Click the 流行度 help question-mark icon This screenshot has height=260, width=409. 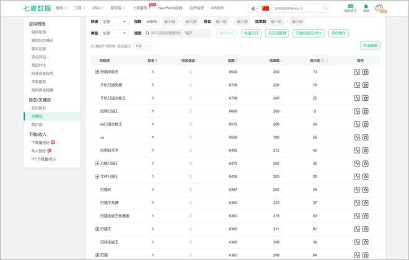click(323, 61)
